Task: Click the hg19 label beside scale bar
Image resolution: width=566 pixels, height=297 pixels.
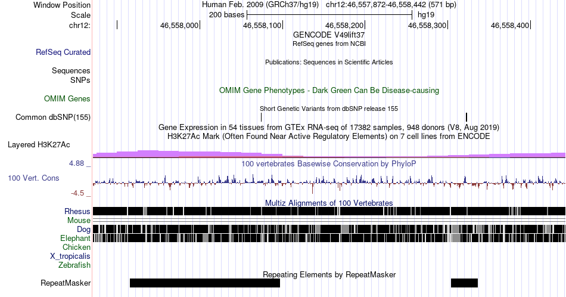Action: click(426, 15)
